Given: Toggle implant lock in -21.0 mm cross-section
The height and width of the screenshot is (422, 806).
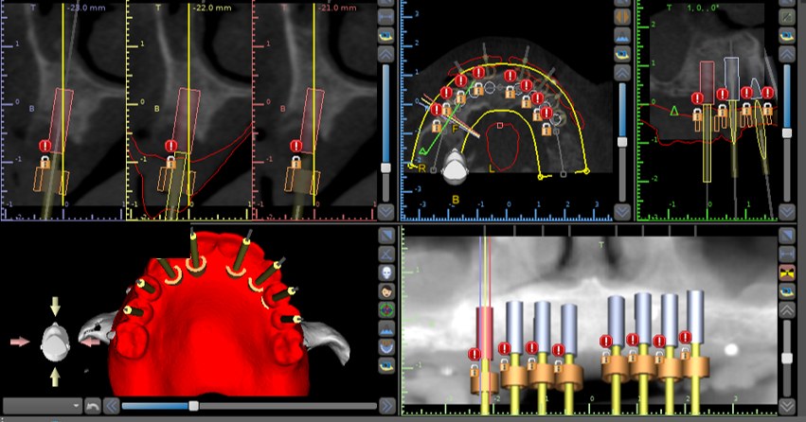Looking at the screenshot, I should tap(296, 163).
